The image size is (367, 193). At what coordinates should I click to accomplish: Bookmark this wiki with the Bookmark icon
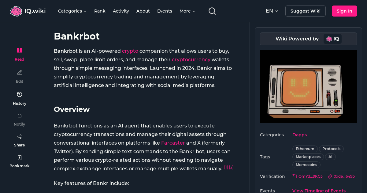pos(19,157)
